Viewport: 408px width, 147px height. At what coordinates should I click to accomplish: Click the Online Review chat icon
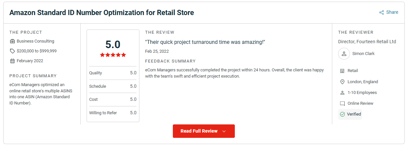[x=342, y=103]
